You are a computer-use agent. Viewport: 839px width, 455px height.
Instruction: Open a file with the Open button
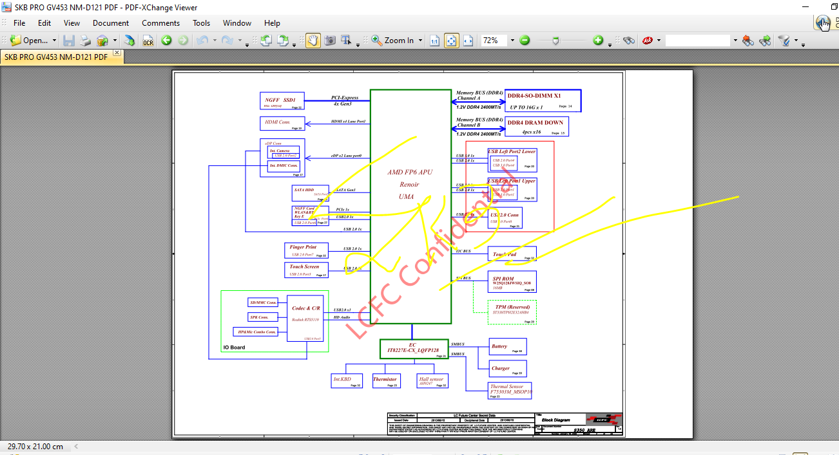29,40
